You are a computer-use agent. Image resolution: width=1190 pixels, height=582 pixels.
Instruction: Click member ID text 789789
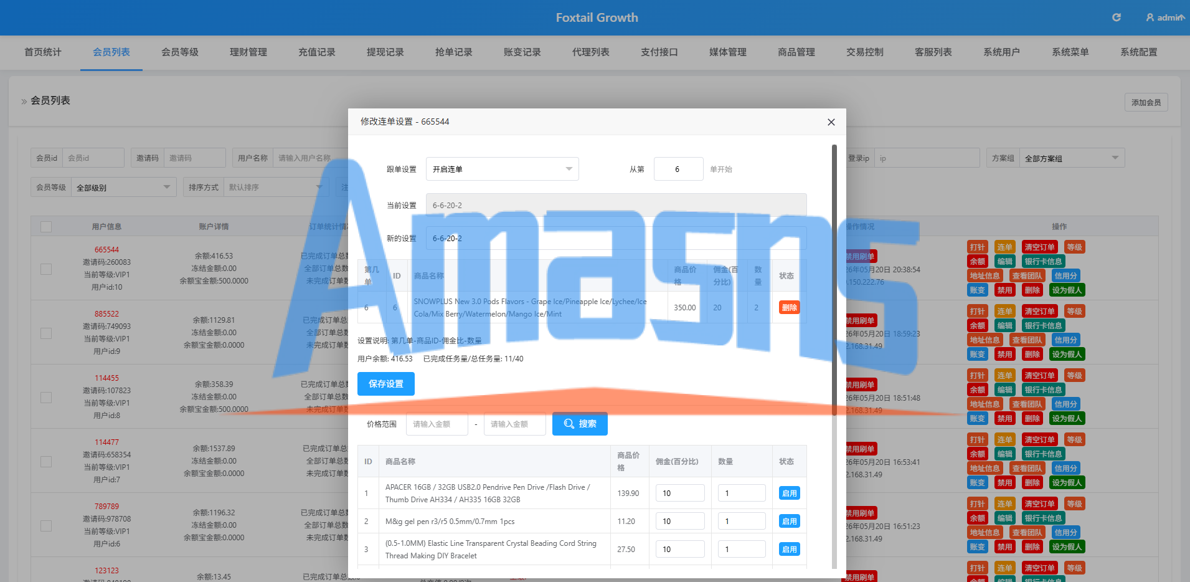pos(106,507)
